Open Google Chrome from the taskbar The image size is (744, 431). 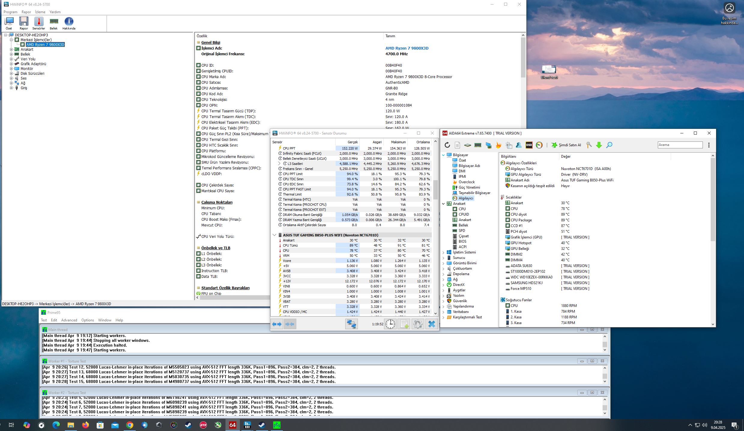tap(130, 425)
